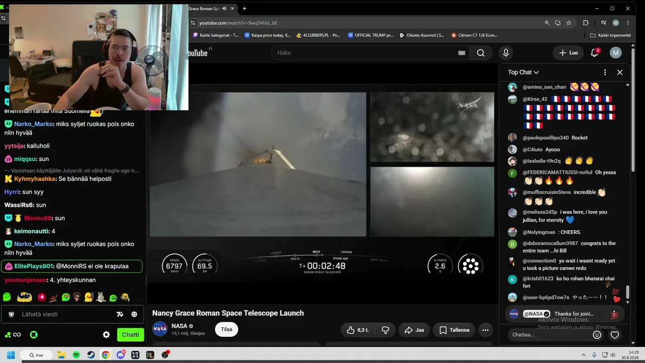The width and height of the screenshot is (645, 363).
Task: Open the Kaspa price today bookmark
Action: tap(268, 35)
